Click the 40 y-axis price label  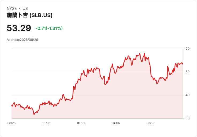(187, 95)
